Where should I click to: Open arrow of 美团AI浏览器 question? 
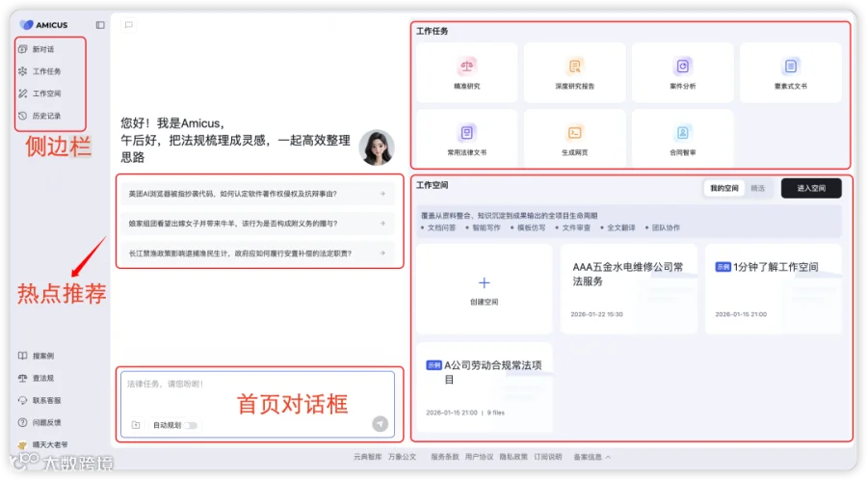pyautogui.click(x=382, y=194)
